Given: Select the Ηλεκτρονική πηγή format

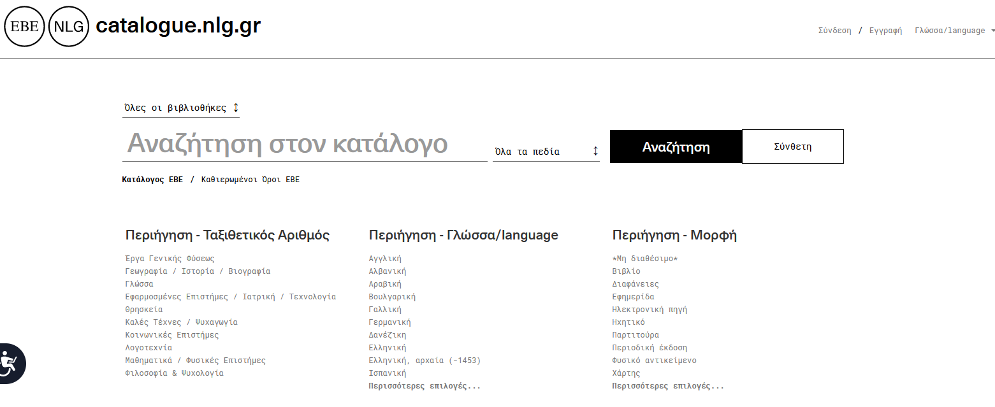Looking at the screenshot, I should pyautogui.click(x=650, y=310).
